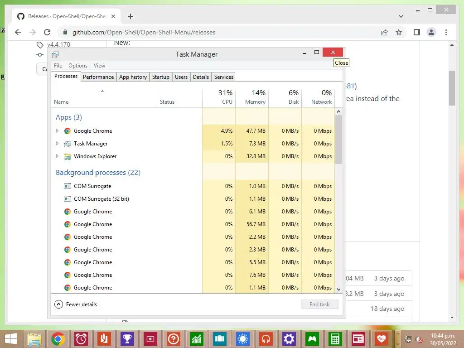
Task: Click the End task button
Action: pos(319,304)
